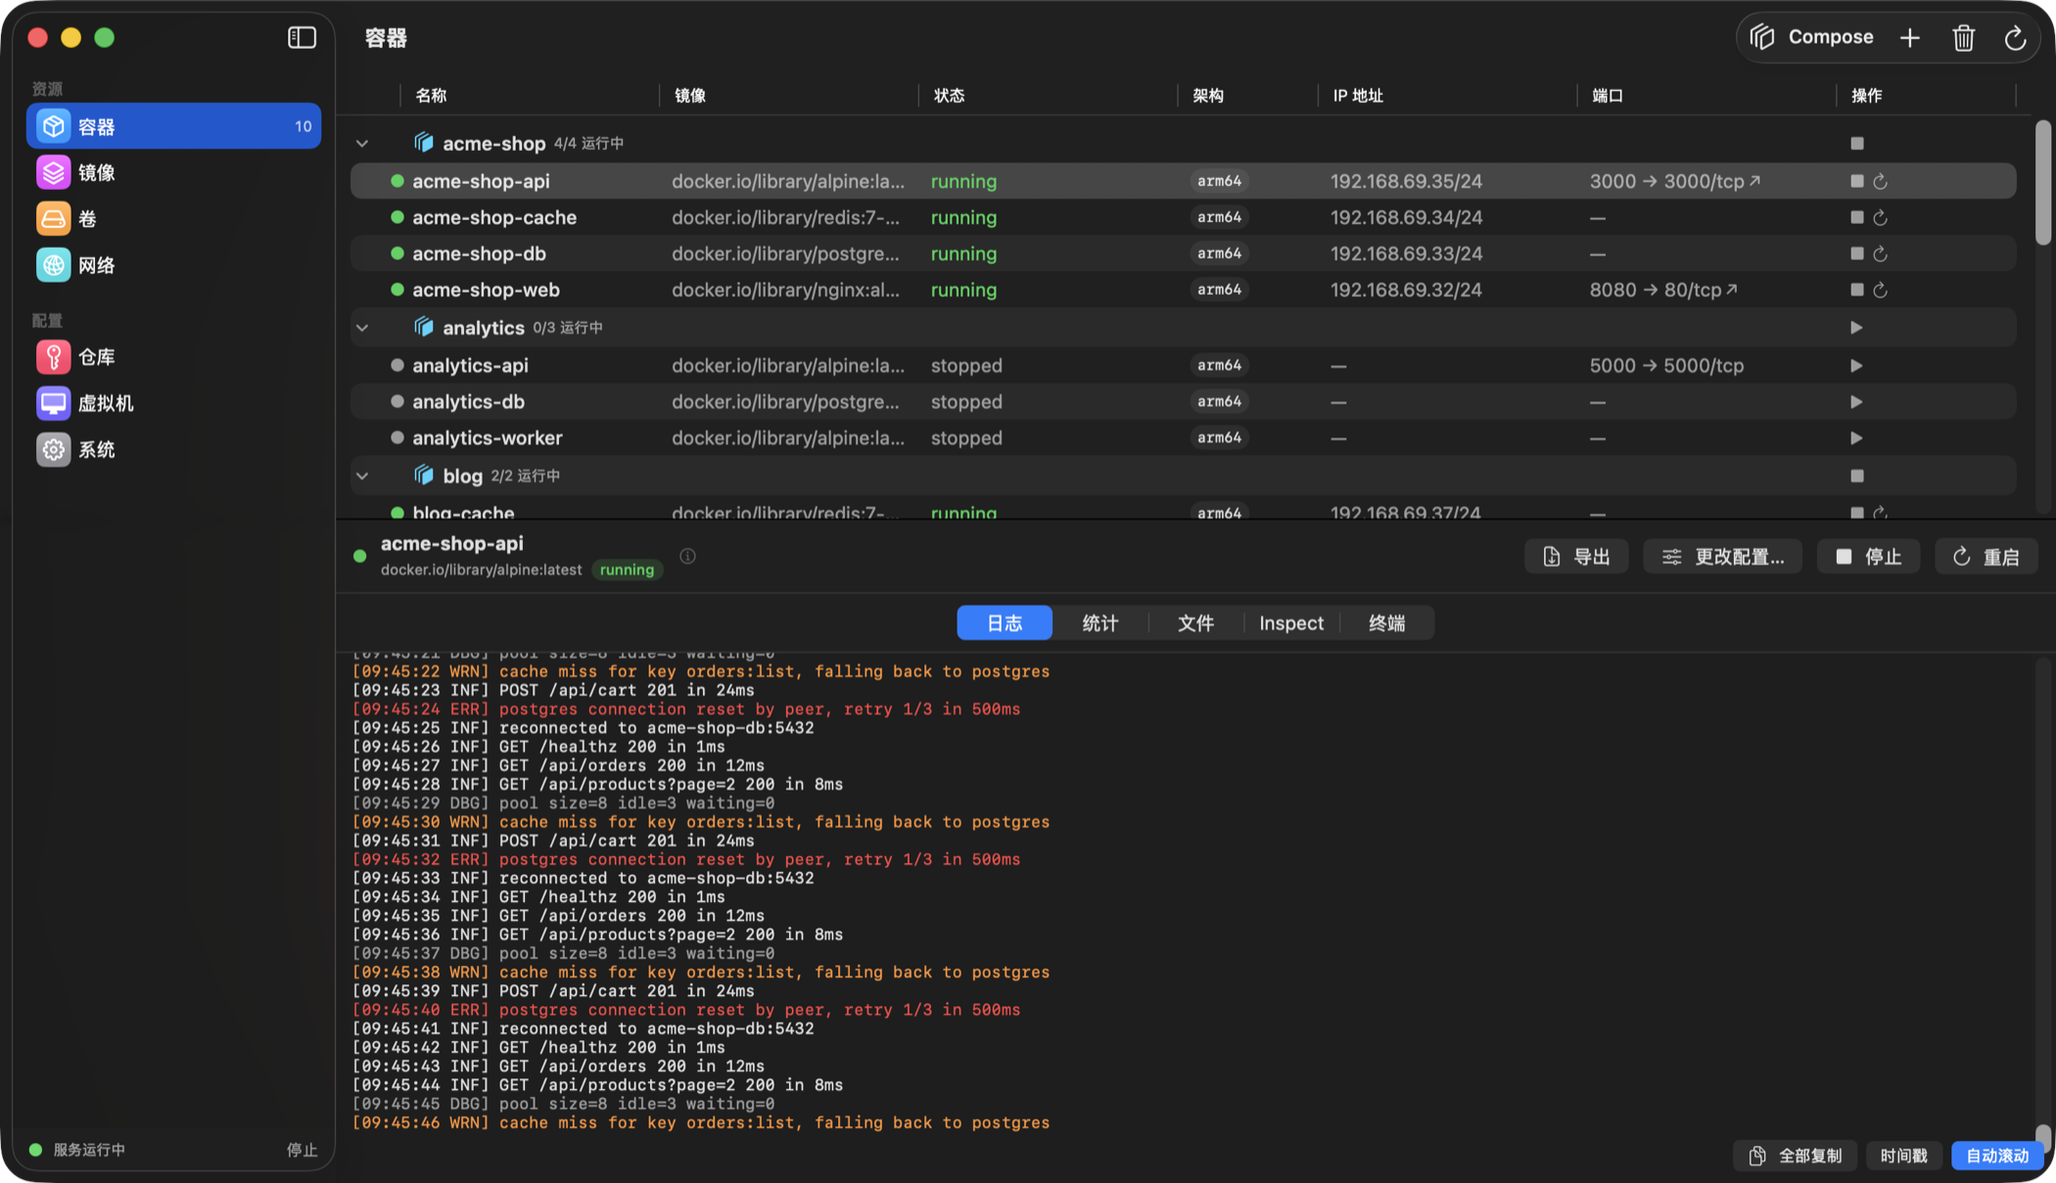This screenshot has height=1183, width=2056.
Task: Switch to the 日志 tab
Action: pyautogui.click(x=1005, y=623)
